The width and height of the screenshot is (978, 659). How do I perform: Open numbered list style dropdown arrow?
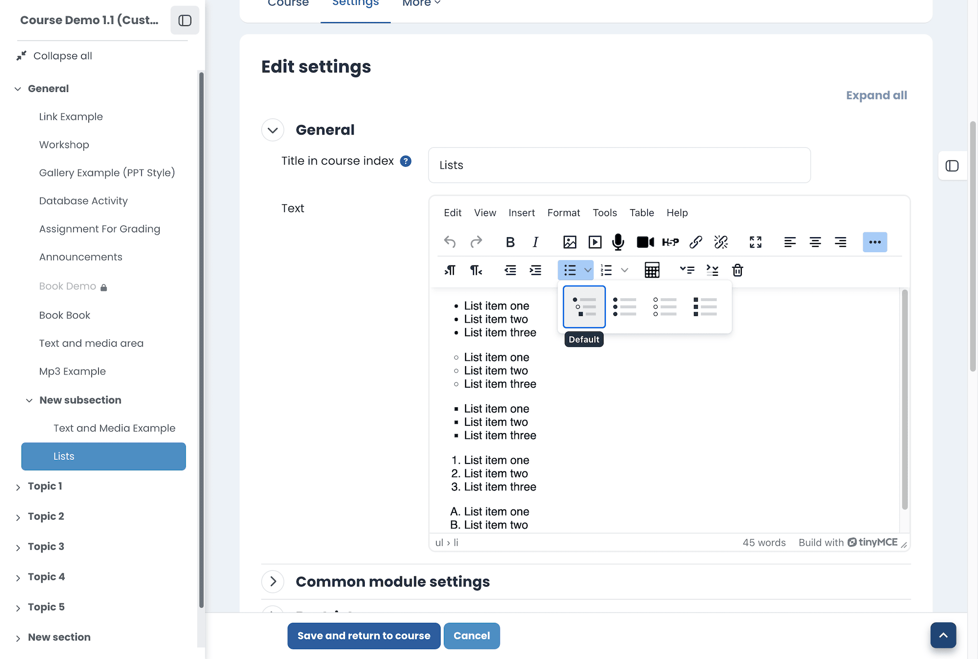(x=624, y=270)
